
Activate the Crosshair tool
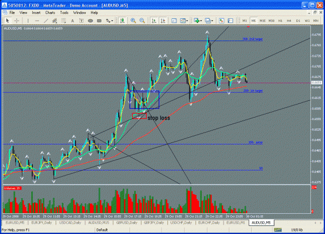[x=17, y=20]
